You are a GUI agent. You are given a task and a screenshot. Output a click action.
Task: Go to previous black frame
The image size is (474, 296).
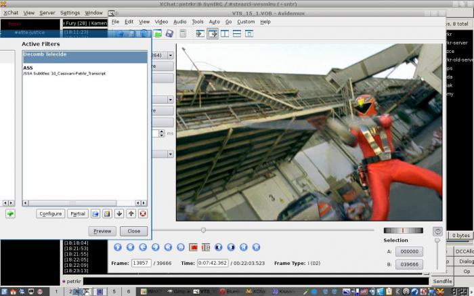218,247
